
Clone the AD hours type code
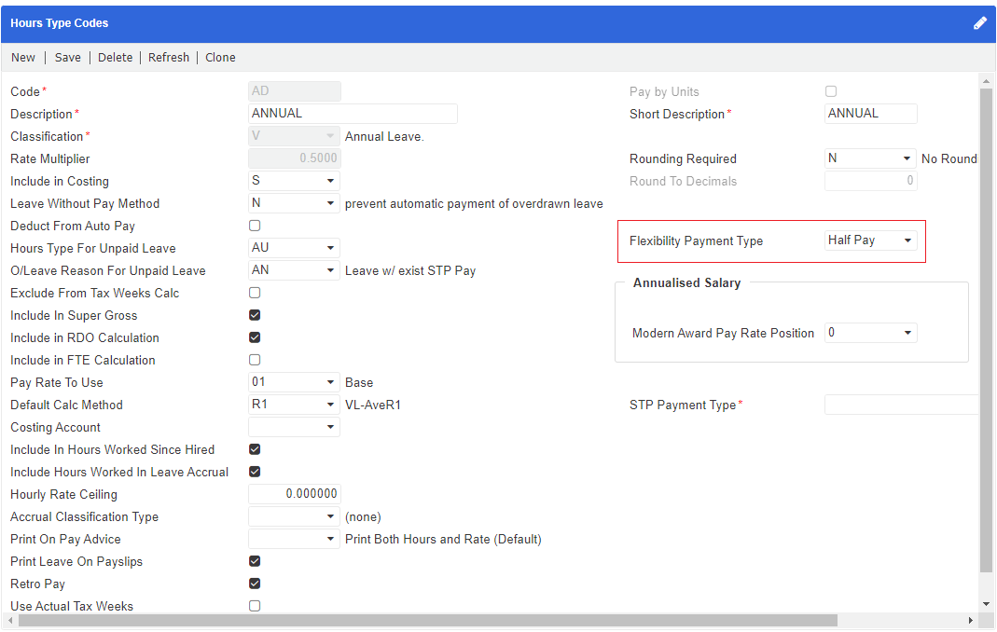220,57
